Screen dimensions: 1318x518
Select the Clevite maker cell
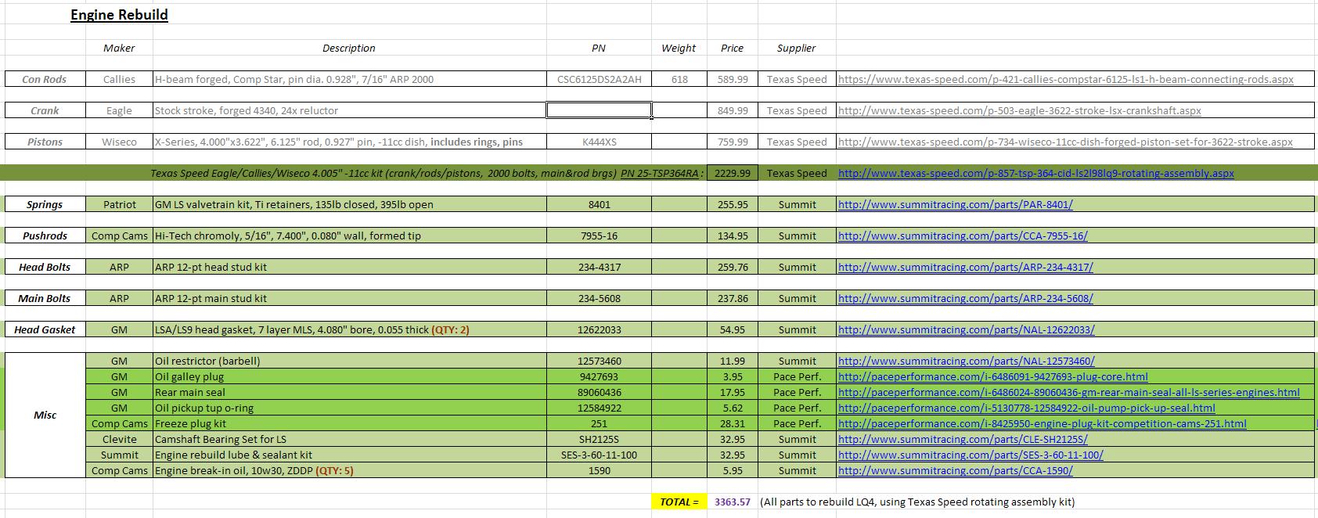click(x=119, y=439)
